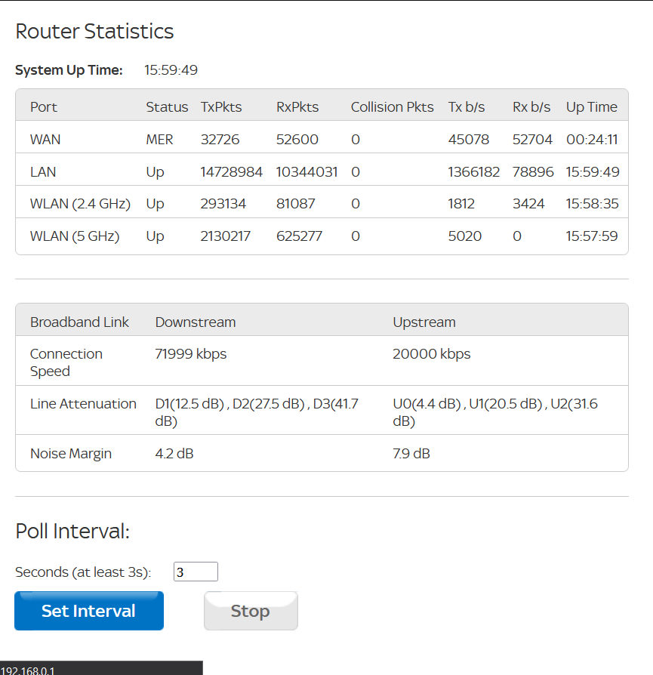Click the upstream noise margin 7.9 dB
Image resolution: width=653 pixels, height=675 pixels.
[411, 454]
